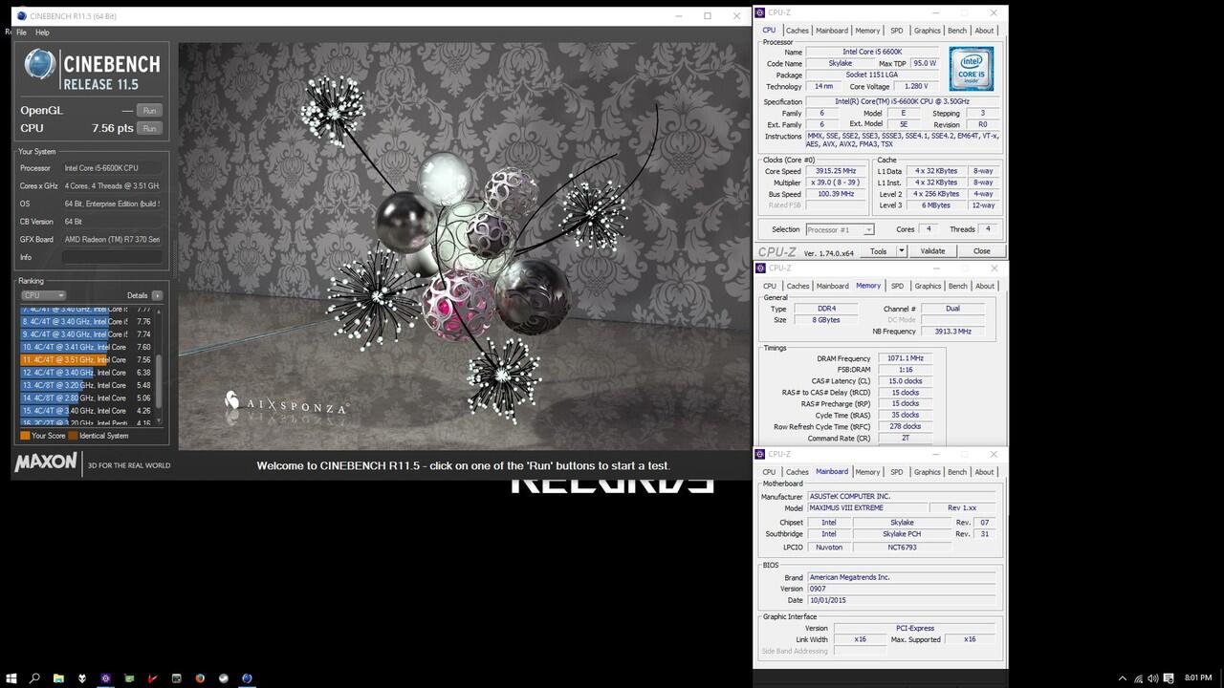Select the orange ranking row 11
1224x688 pixels.
click(87, 359)
